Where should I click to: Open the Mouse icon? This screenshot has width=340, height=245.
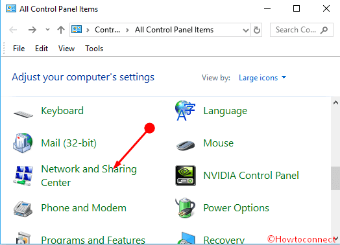click(186, 145)
